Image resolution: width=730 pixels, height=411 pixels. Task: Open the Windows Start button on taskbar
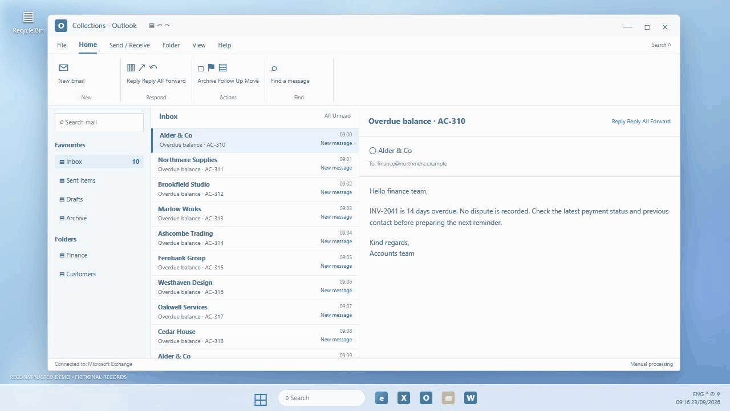(x=261, y=400)
